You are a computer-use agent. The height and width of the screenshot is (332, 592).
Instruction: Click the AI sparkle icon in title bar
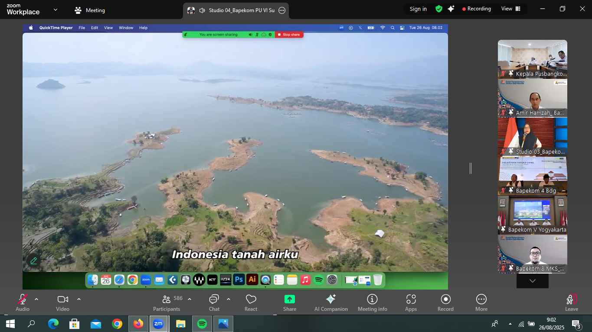point(451,9)
